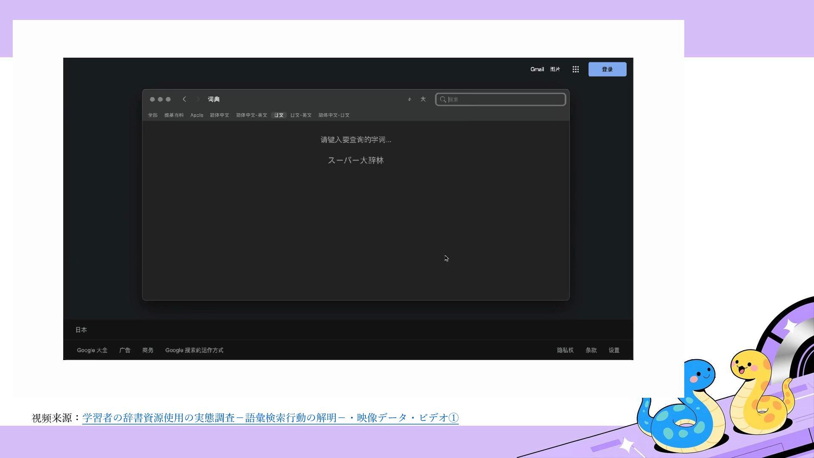Click the forward arrow in Dictionary toolbar
This screenshot has width=814, height=458.
tap(198, 99)
